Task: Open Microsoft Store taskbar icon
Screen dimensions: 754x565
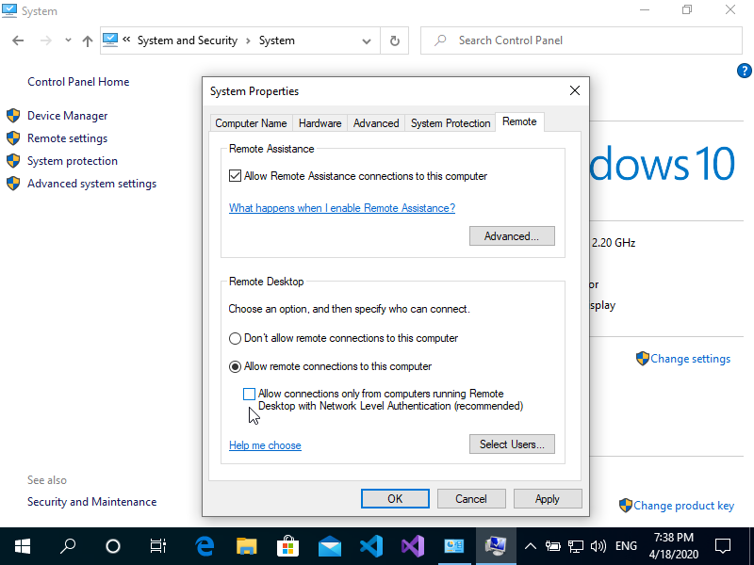Action: [287, 546]
